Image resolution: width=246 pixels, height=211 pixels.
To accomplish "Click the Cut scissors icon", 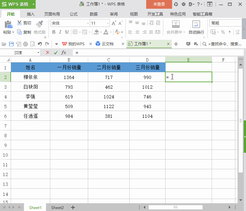I will click(19, 23).
